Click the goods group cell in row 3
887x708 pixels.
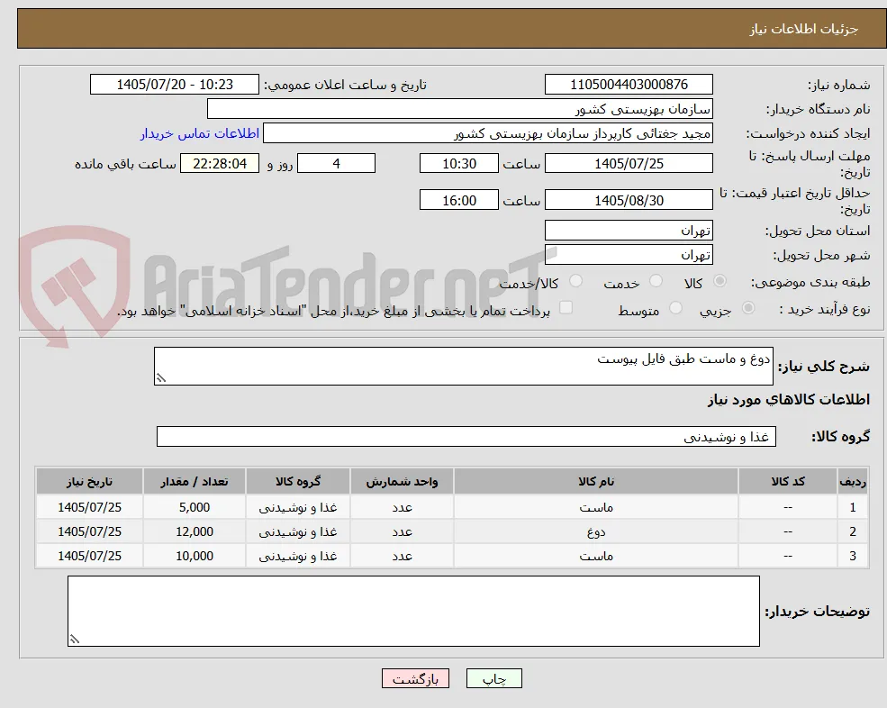click(x=298, y=557)
